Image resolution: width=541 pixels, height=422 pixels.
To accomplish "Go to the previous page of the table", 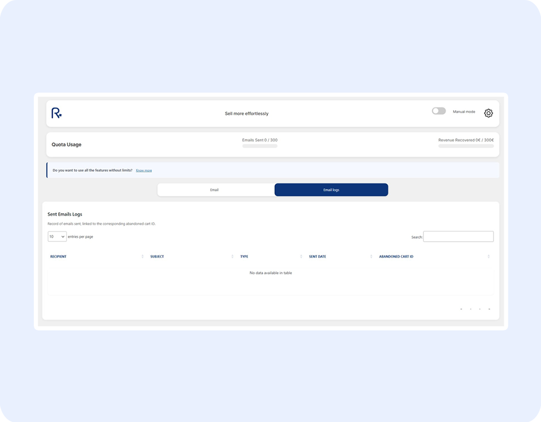I will click(x=470, y=309).
